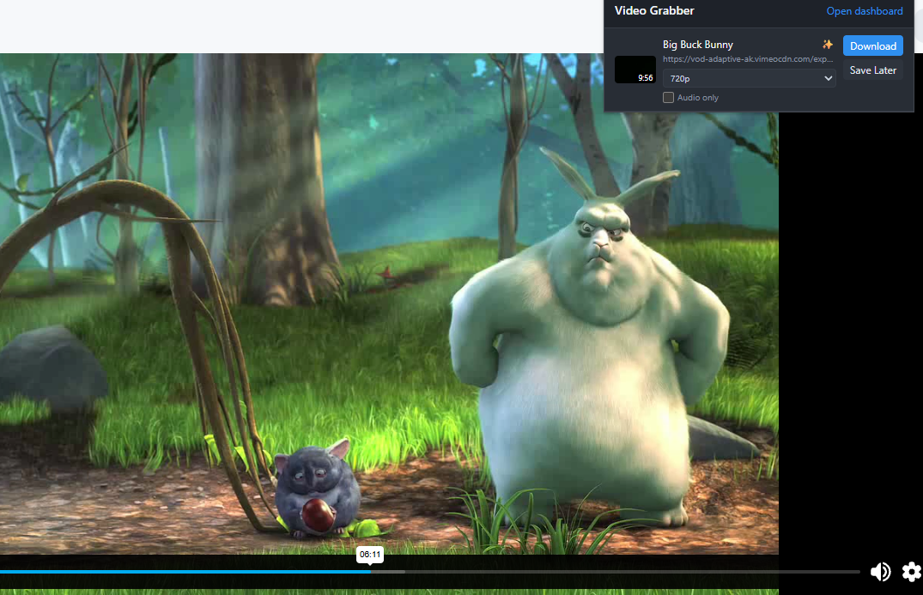Click the Big Buck Bunny title text
The image size is (923, 595).
tap(697, 45)
